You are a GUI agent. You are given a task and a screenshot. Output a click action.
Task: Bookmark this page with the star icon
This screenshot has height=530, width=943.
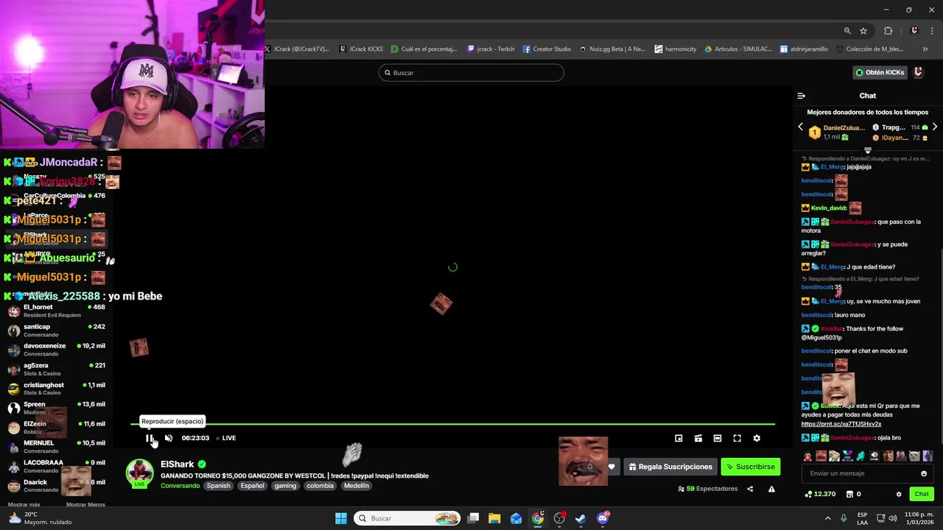[863, 31]
